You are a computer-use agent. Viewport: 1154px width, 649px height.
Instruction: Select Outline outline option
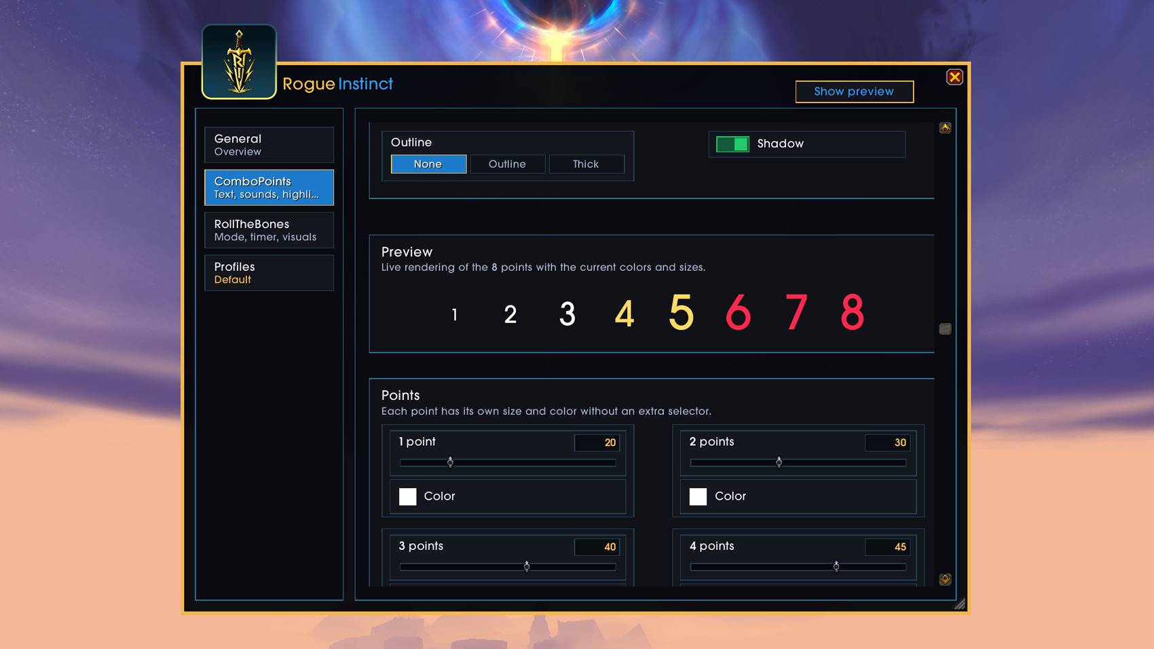(507, 164)
